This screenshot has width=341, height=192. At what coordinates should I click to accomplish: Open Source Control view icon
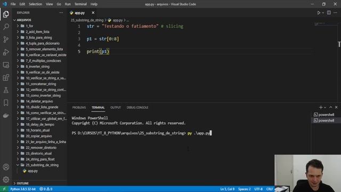(6, 39)
